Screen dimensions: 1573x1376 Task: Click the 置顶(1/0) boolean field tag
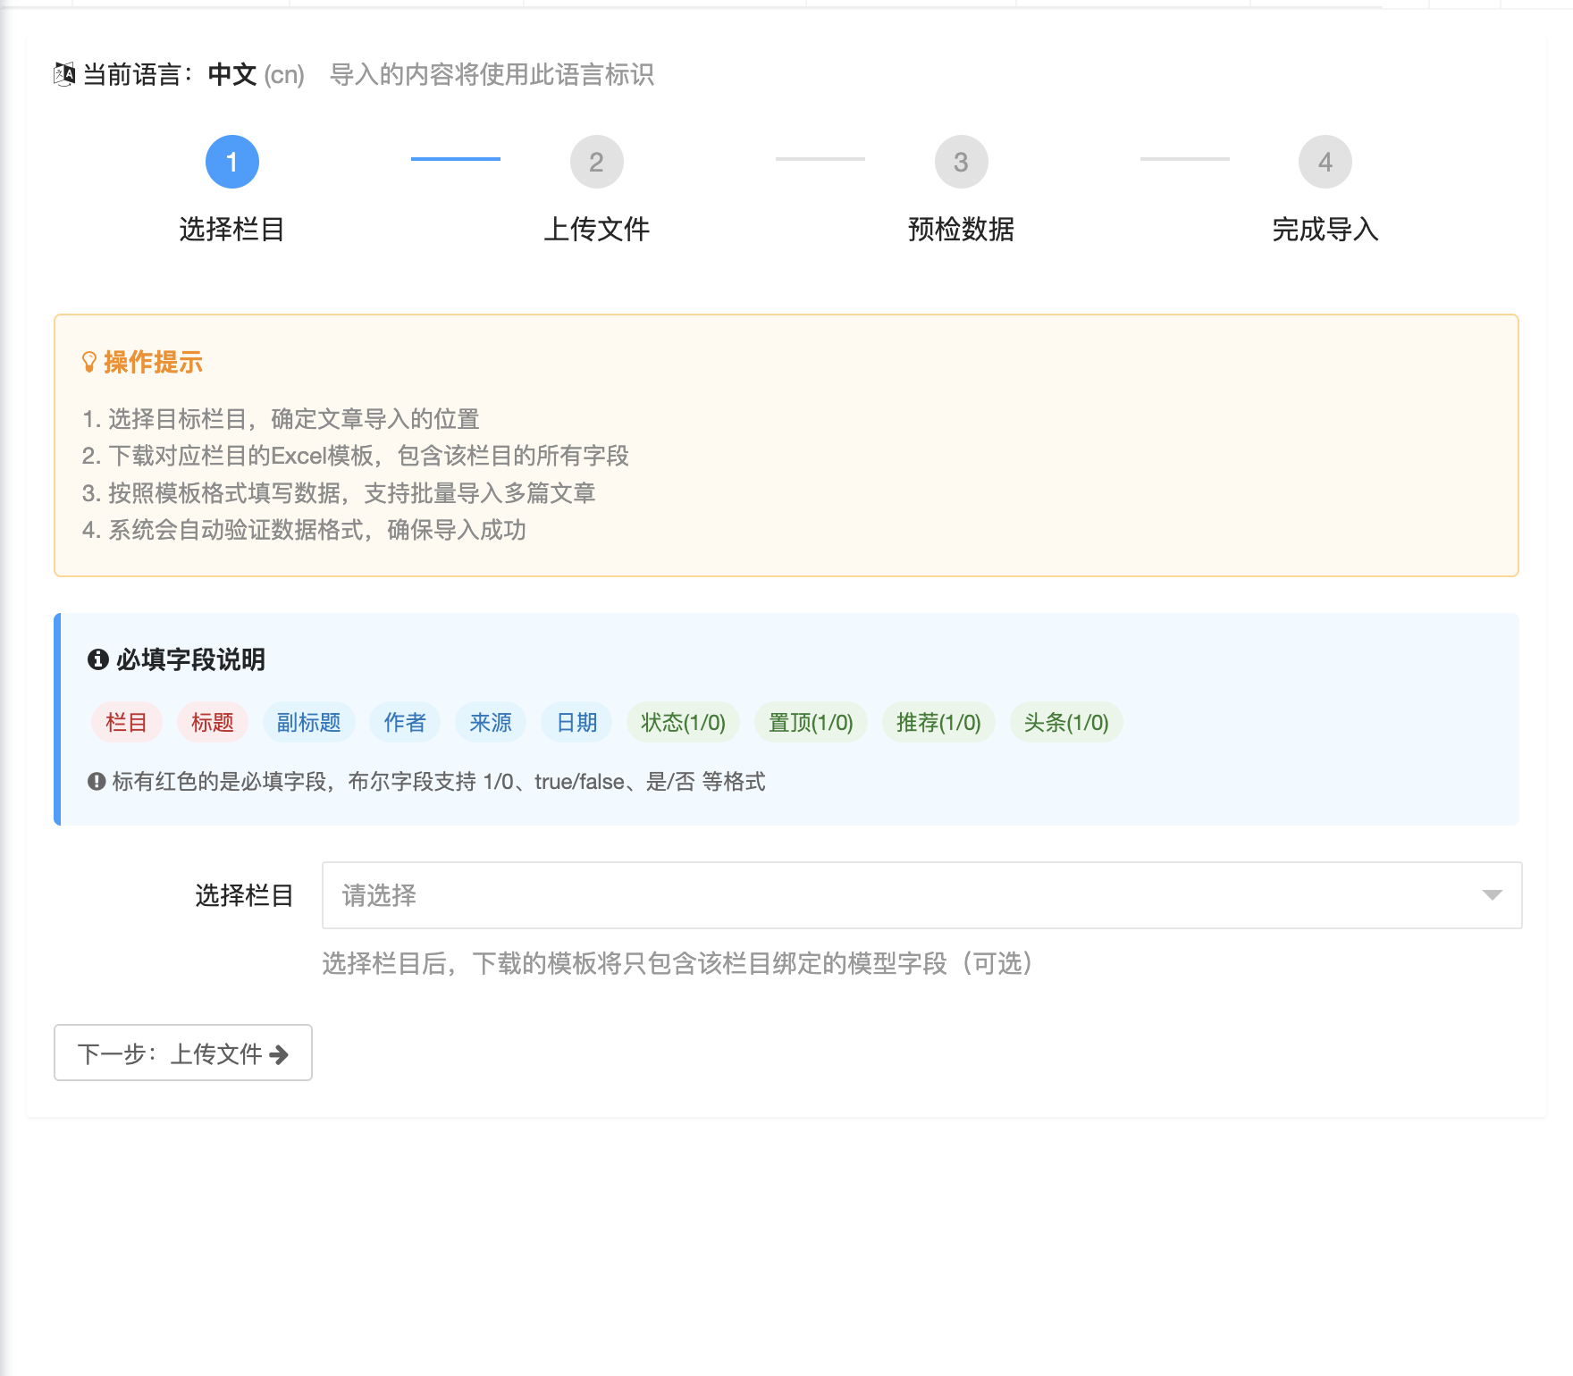(x=810, y=723)
